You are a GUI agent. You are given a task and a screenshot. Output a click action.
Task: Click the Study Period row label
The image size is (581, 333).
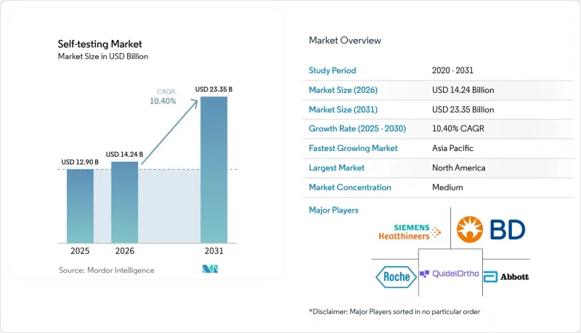point(333,70)
